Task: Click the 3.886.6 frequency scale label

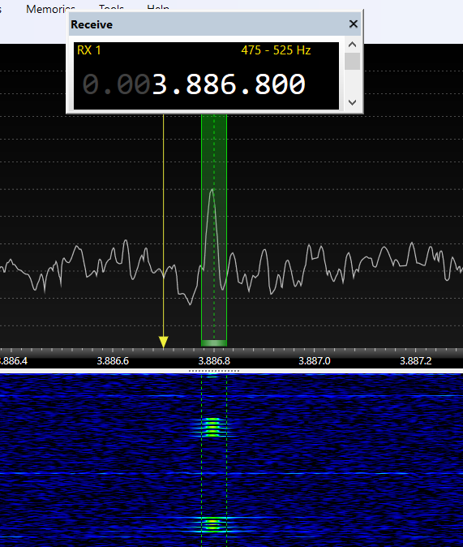Action: (113, 360)
